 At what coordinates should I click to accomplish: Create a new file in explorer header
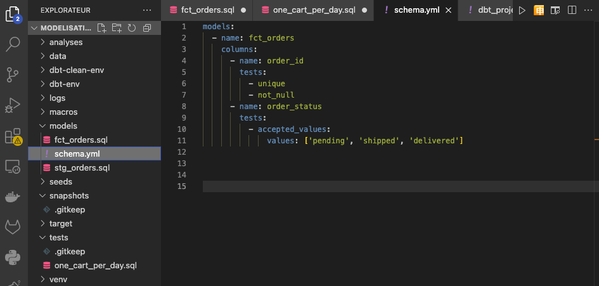point(101,28)
